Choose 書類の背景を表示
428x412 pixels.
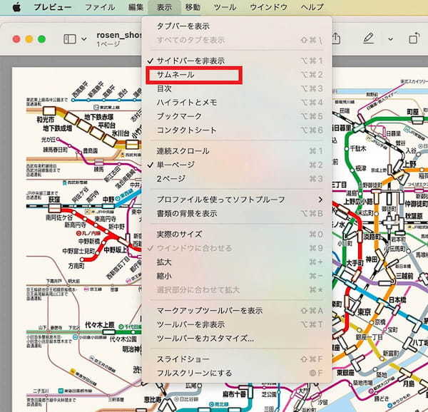point(237,214)
